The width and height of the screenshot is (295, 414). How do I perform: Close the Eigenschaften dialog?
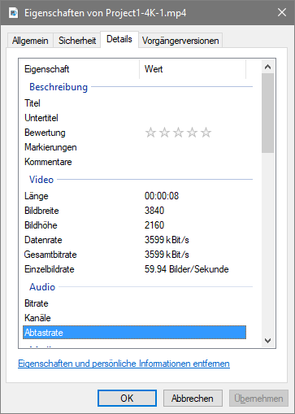point(282,12)
